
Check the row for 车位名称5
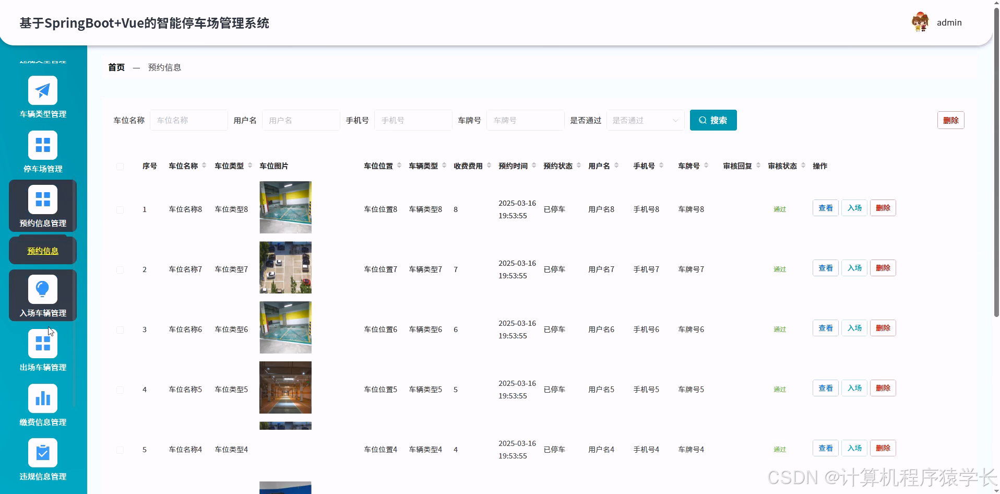tap(120, 390)
